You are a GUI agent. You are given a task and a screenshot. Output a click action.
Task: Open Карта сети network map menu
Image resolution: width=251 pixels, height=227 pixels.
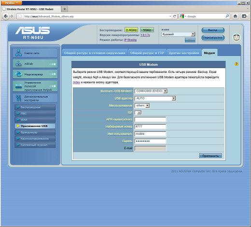click(x=35, y=53)
